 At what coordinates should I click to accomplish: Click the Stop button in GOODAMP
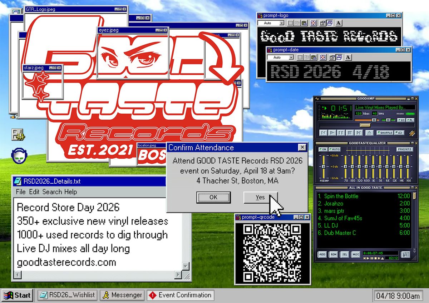(x=350, y=133)
